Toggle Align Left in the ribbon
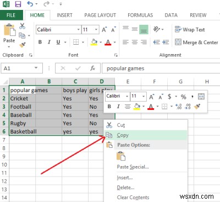This screenshot has width=220, height=202. click(x=125, y=42)
